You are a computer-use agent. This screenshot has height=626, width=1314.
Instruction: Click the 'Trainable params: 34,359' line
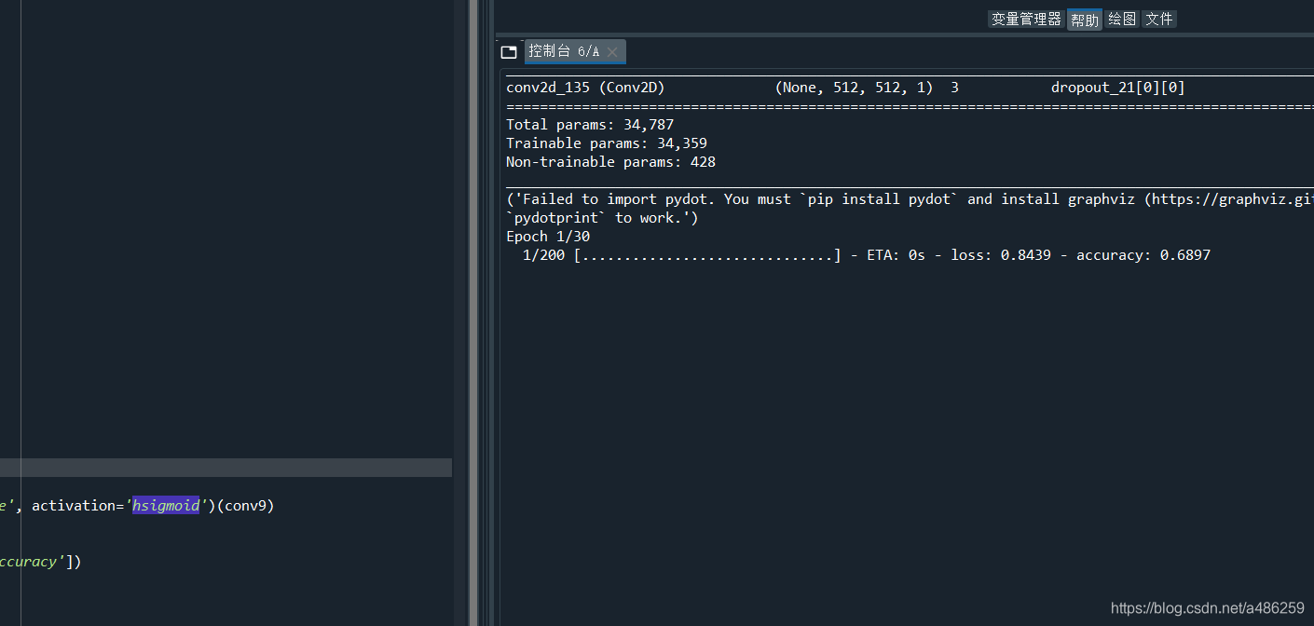click(607, 143)
